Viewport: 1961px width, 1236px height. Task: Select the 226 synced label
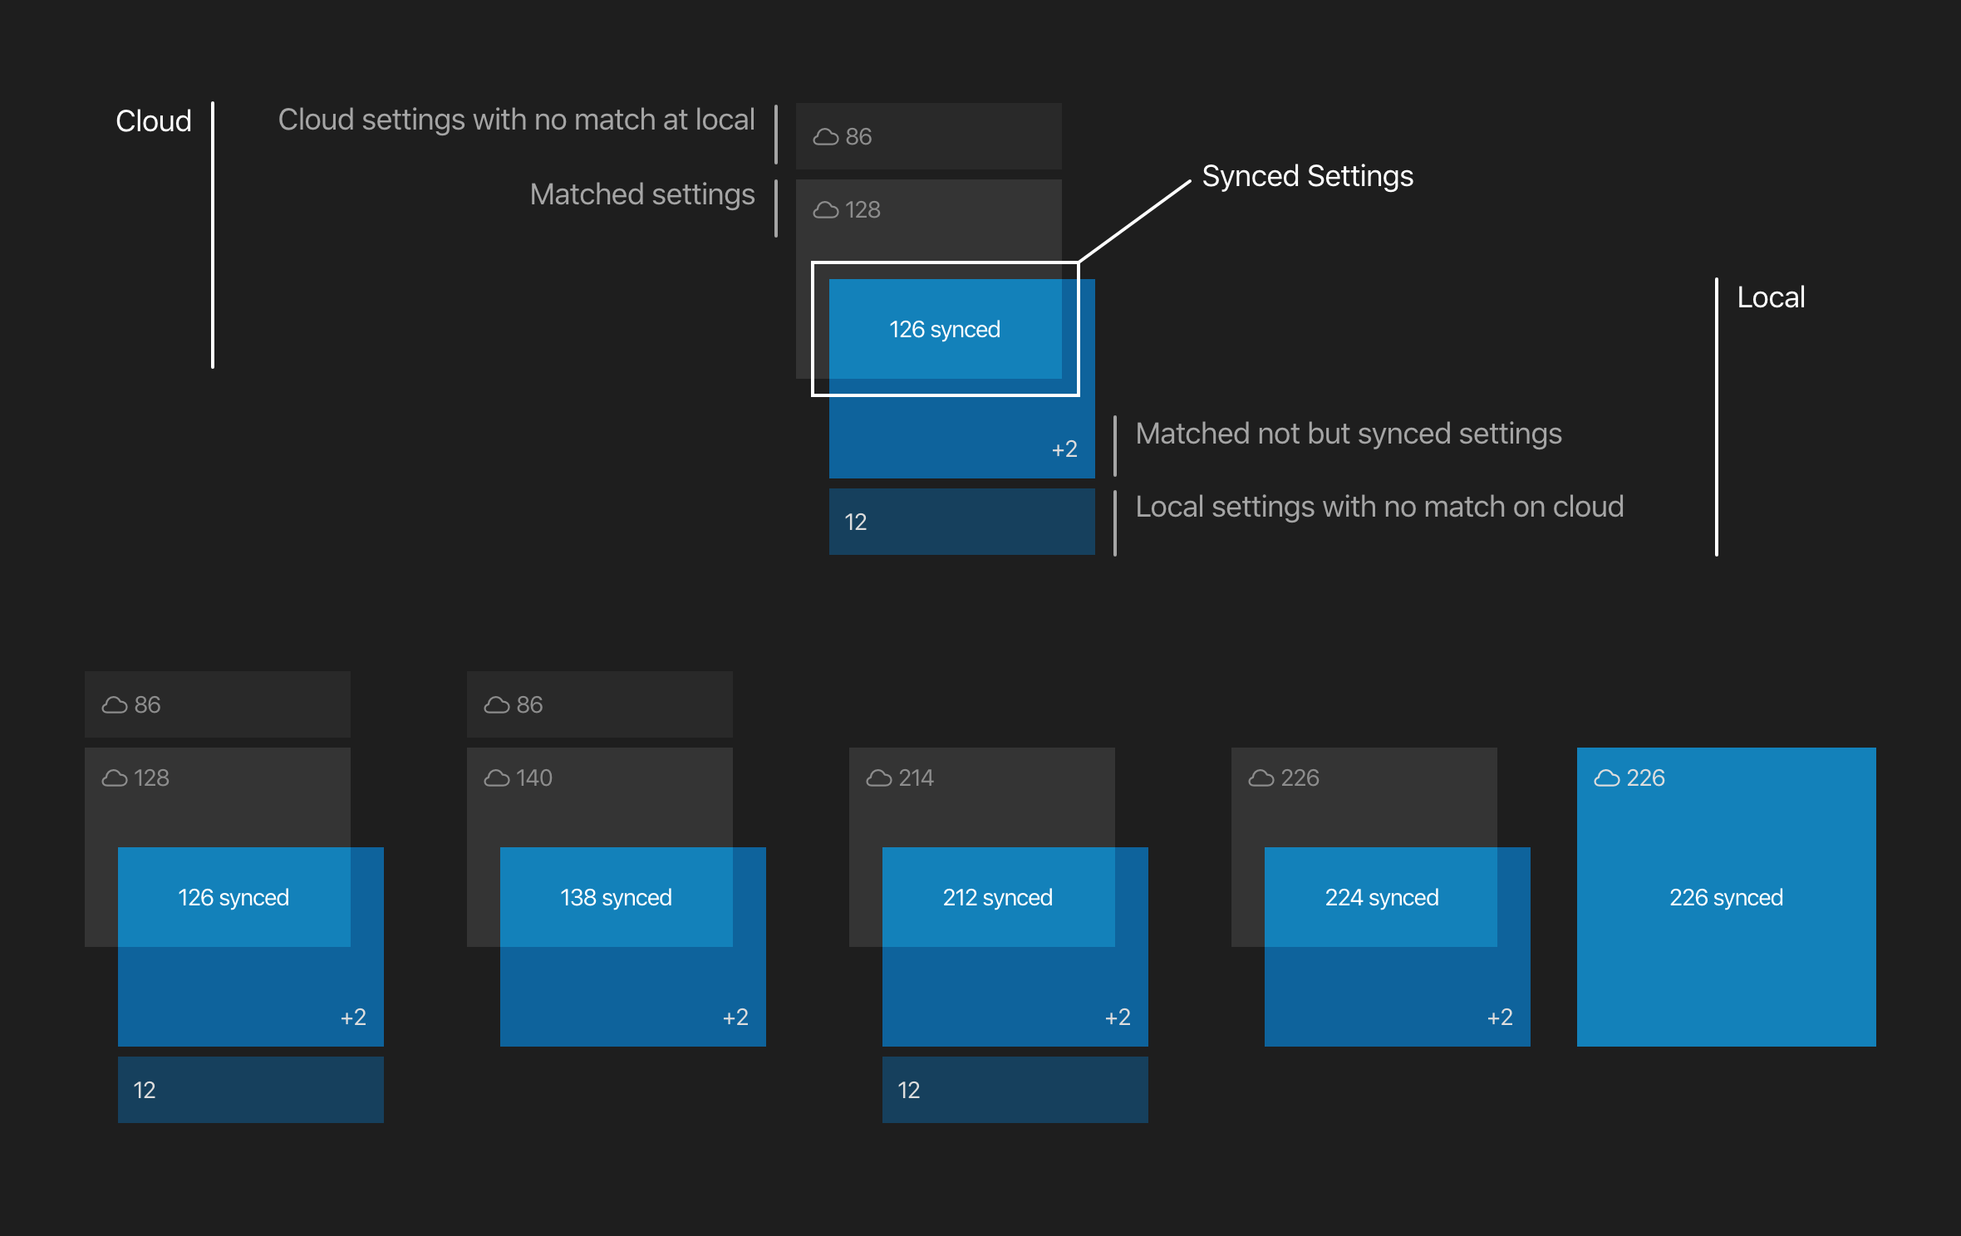click(x=1727, y=897)
